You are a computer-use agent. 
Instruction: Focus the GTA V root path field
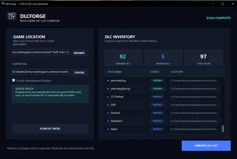40,52
